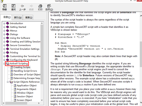Open the Overview of Script Objects topic
Viewport: 142px width, 106px height.
tap(27, 74)
